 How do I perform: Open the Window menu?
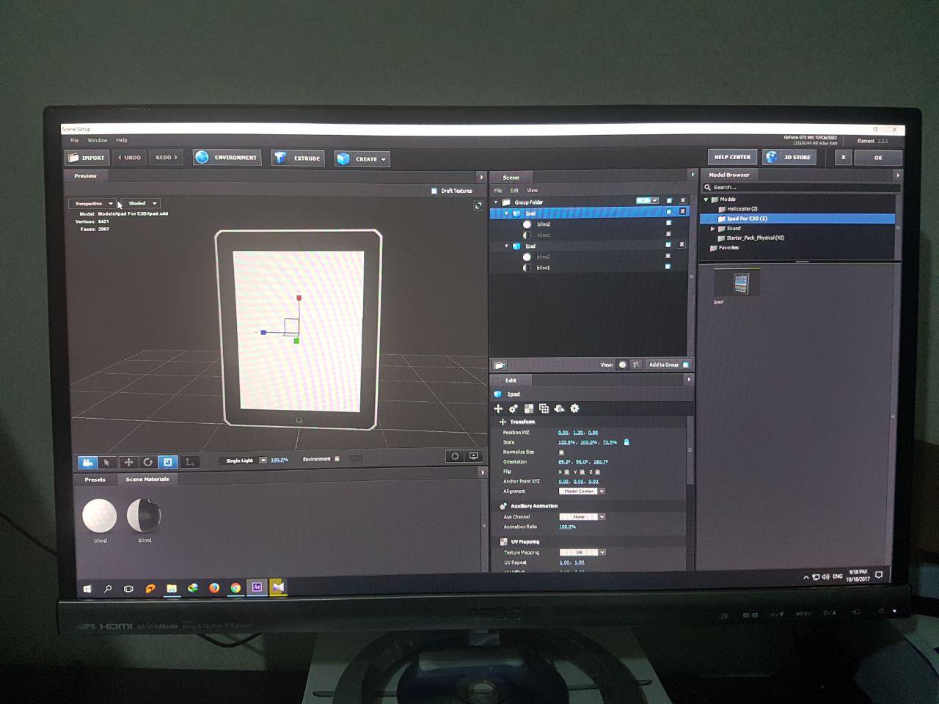tap(98, 140)
